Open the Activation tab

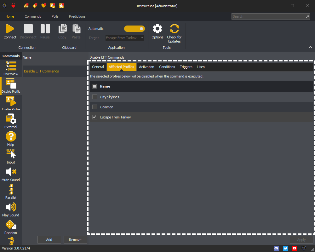[x=147, y=67]
